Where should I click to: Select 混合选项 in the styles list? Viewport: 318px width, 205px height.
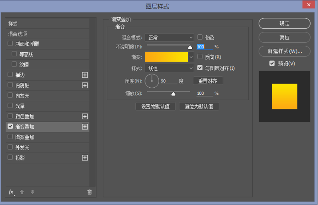tap(18, 34)
